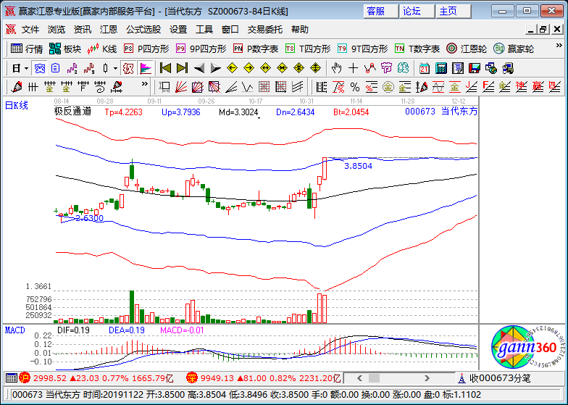Screen dimensions: 568x405
Task: Open the 江恩 menu
Action: click(x=109, y=29)
